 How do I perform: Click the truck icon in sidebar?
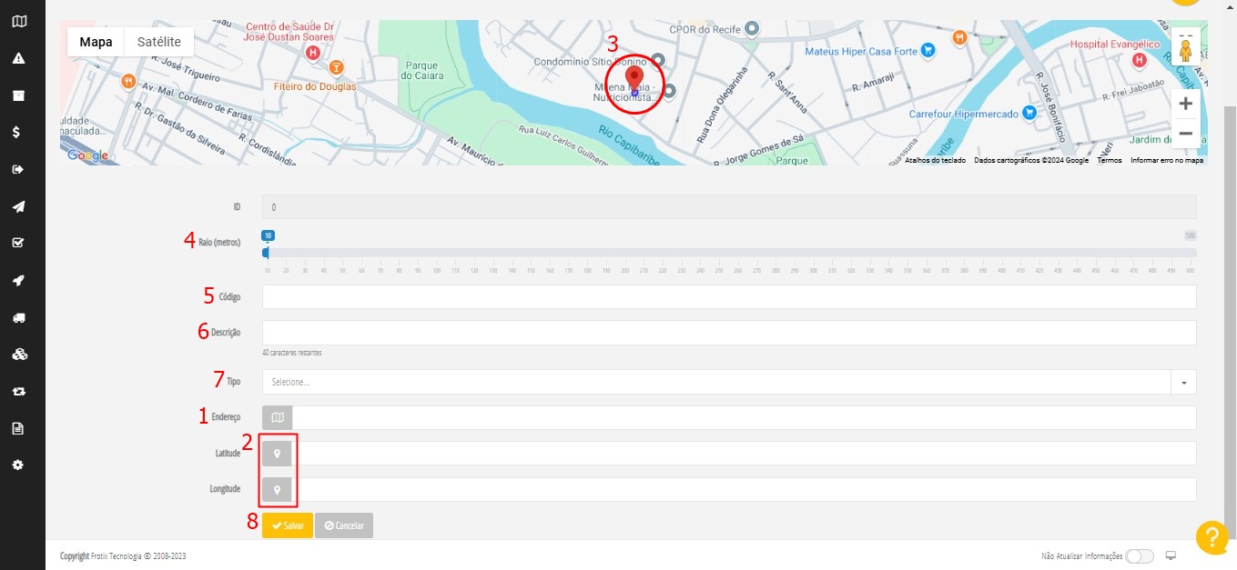(18, 317)
